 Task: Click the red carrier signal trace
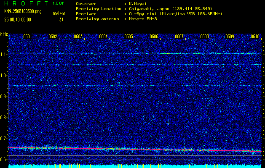135,149
